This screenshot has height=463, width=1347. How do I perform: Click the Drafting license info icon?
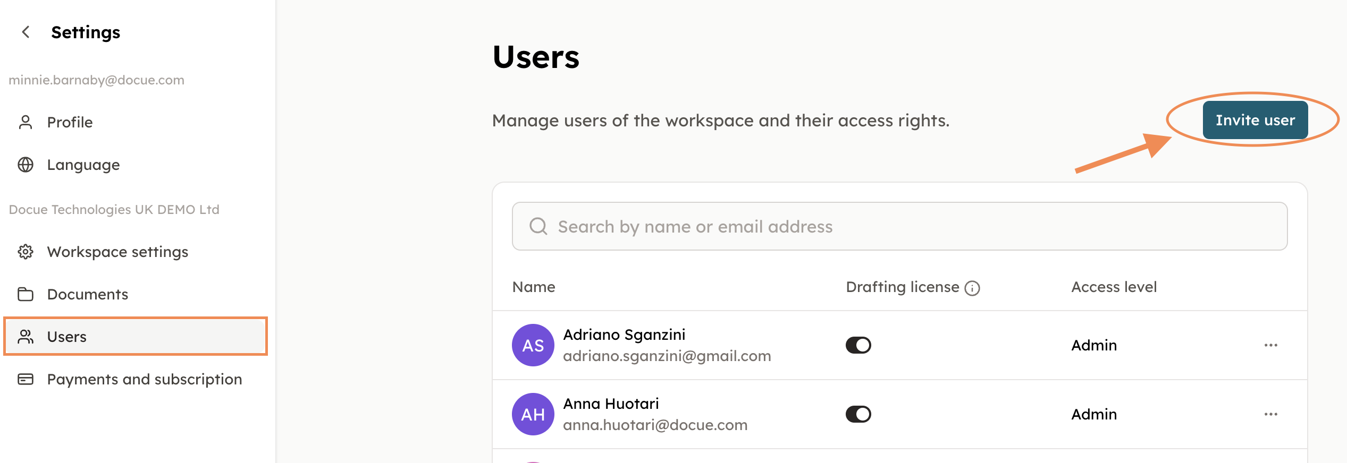[x=972, y=288]
